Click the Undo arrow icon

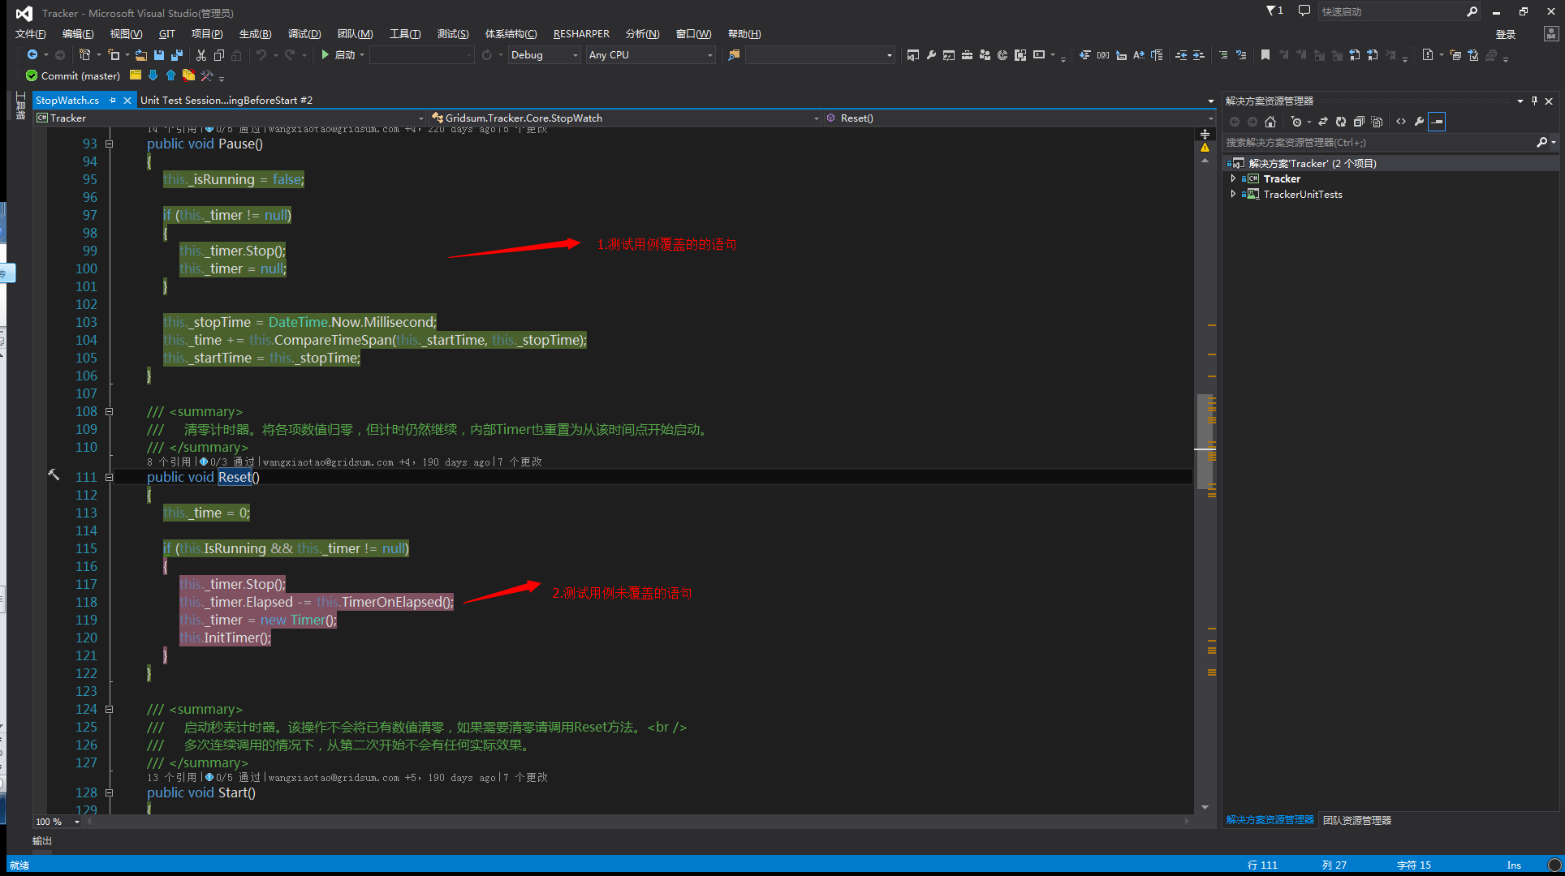(261, 55)
